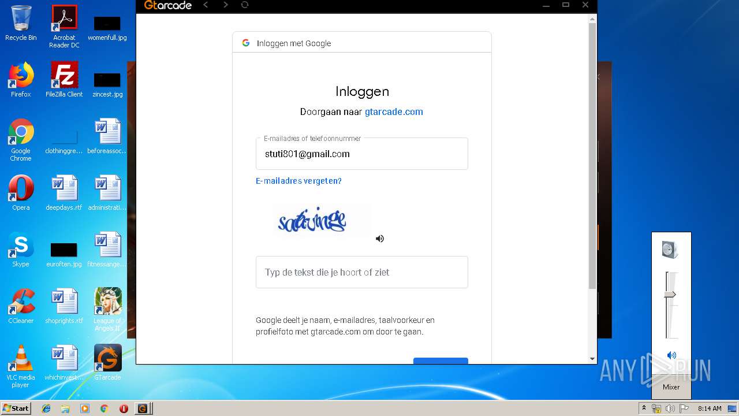Select the League of Angels II desktop icon
The image size is (739, 416).
(107, 310)
